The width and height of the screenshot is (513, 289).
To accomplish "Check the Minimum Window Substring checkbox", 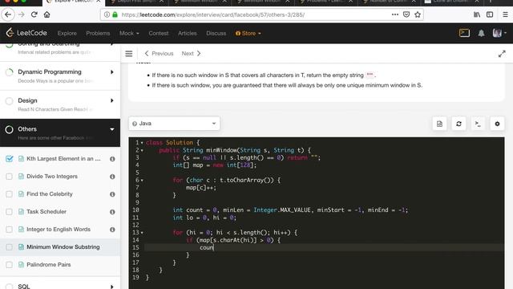I will coord(9,247).
